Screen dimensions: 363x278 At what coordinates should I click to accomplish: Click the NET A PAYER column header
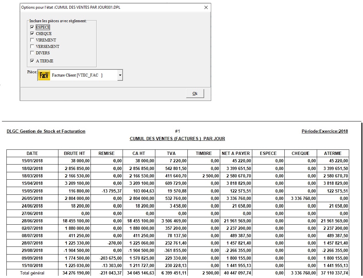tap(236, 153)
